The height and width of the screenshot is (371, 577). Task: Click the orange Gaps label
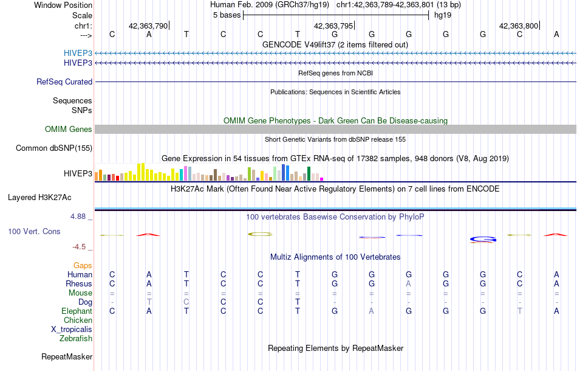[83, 265]
